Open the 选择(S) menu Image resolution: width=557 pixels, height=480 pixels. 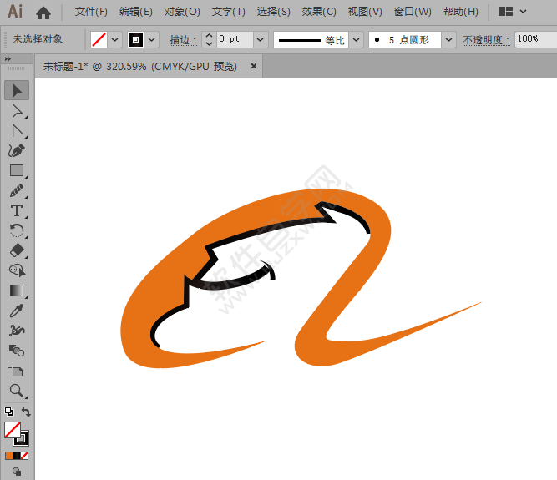[x=274, y=12]
